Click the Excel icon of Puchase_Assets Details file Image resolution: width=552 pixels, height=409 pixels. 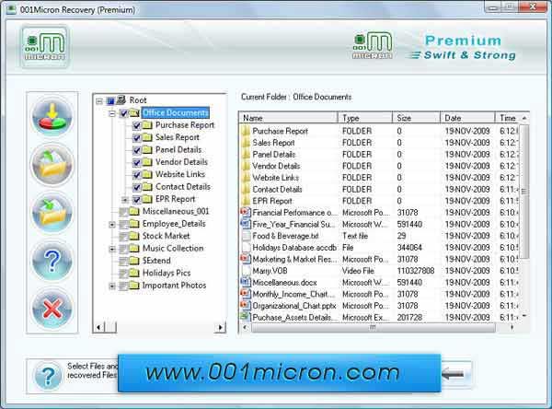(246, 317)
